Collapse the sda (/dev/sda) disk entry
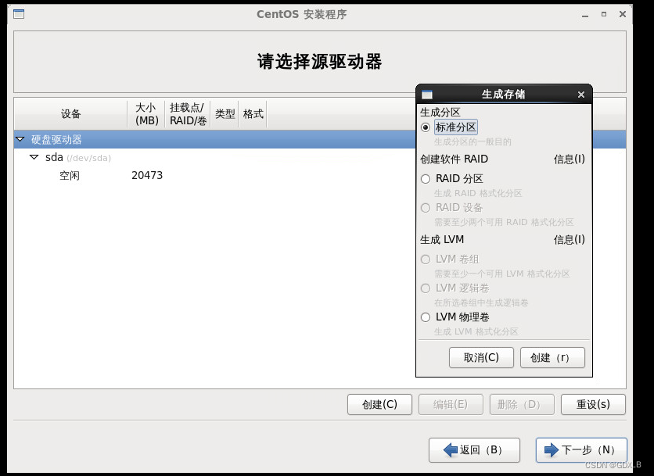The image size is (654, 476). (x=34, y=157)
